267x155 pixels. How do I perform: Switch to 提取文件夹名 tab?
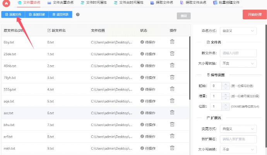coord(193,3)
